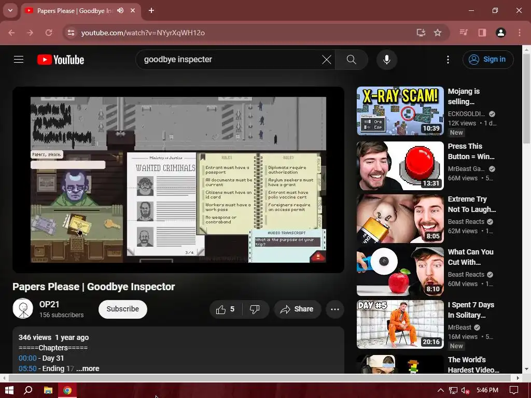Dislike the video with thumbs down
Viewport: 531px width, 398px height.
point(255,309)
